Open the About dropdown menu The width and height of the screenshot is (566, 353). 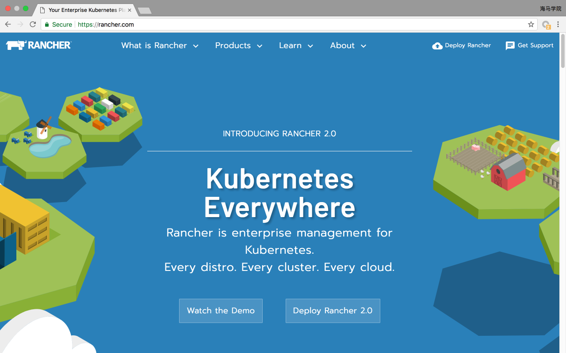pos(348,45)
